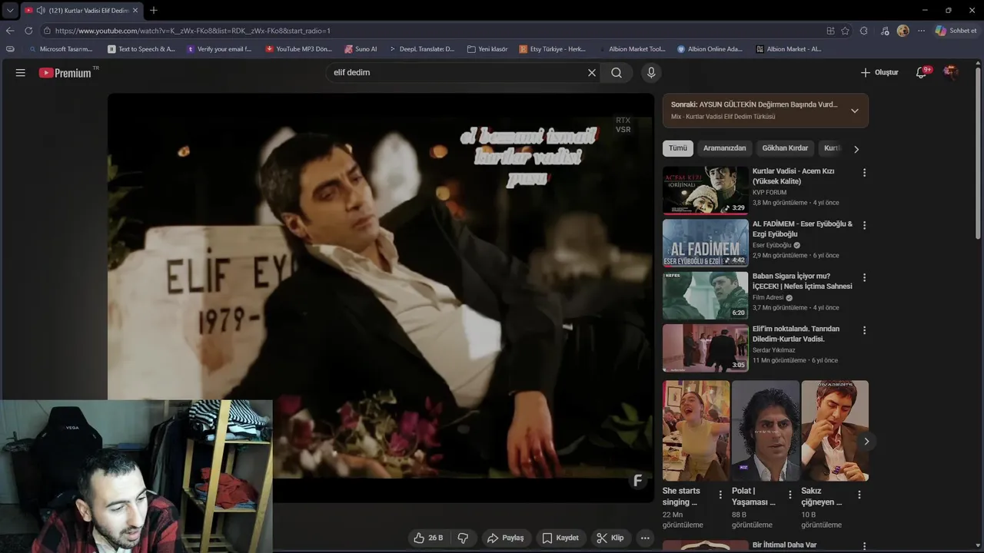Open new browser tab with plus
This screenshot has width=984, height=553.
(154, 10)
